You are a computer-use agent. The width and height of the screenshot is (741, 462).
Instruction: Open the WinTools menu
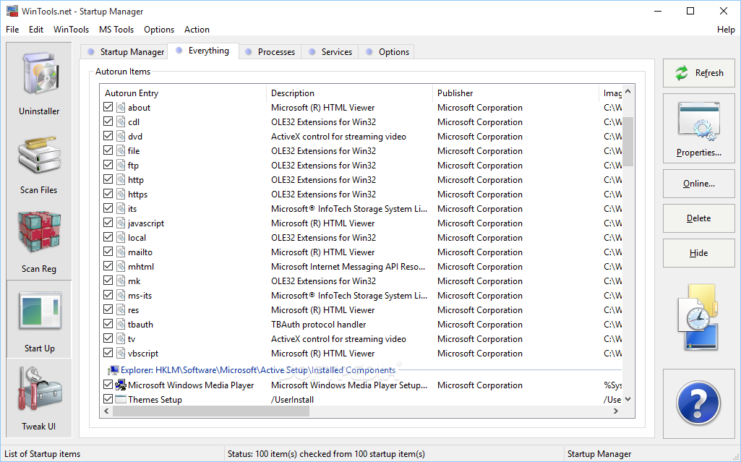(71, 30)
